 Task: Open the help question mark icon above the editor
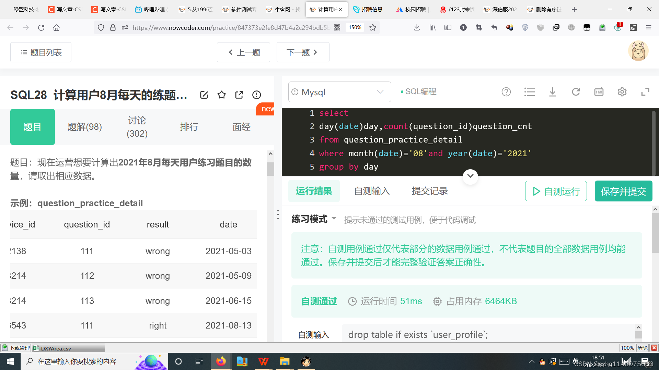[x=506, y=92]
